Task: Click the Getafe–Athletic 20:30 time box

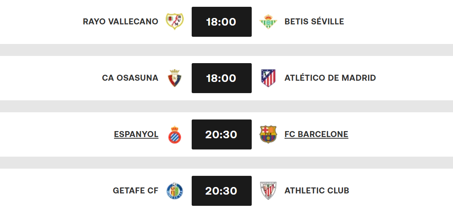Action: pyautogui.click(x=221, y=191)
